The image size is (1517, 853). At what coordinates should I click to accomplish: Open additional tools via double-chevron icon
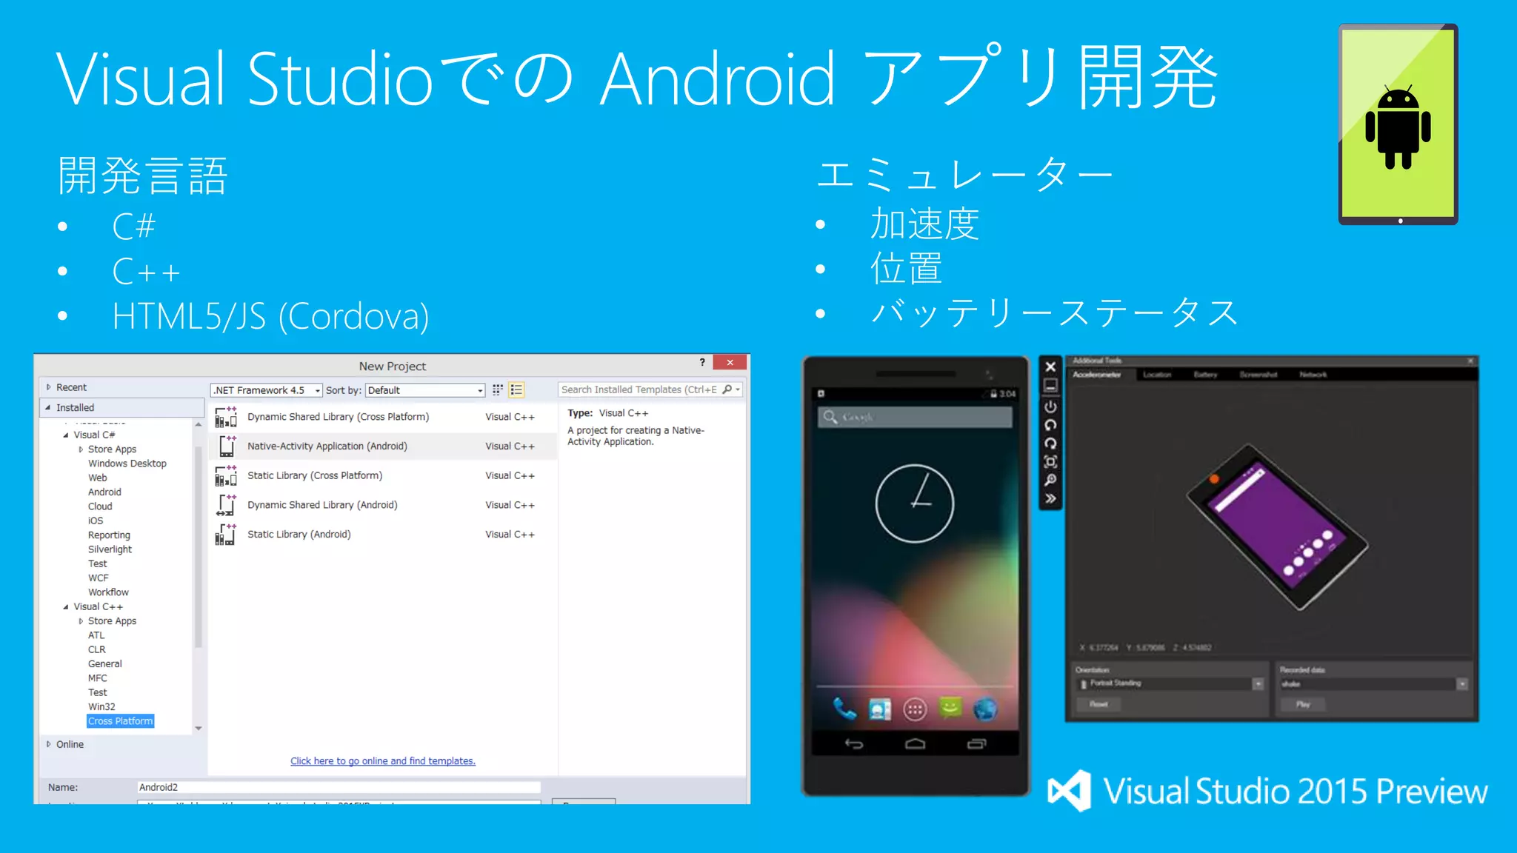coord(1050,498)
